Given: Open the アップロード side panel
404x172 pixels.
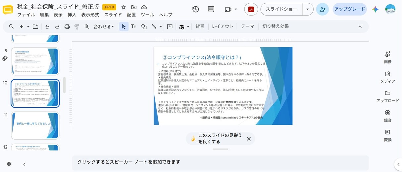Looking at the screenshot, I should (388, 96).
